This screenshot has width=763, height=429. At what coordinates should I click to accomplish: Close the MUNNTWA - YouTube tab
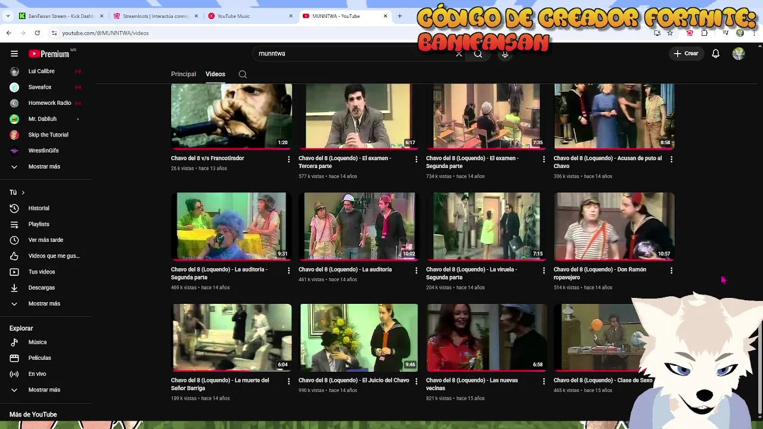[x=385, y=16]
